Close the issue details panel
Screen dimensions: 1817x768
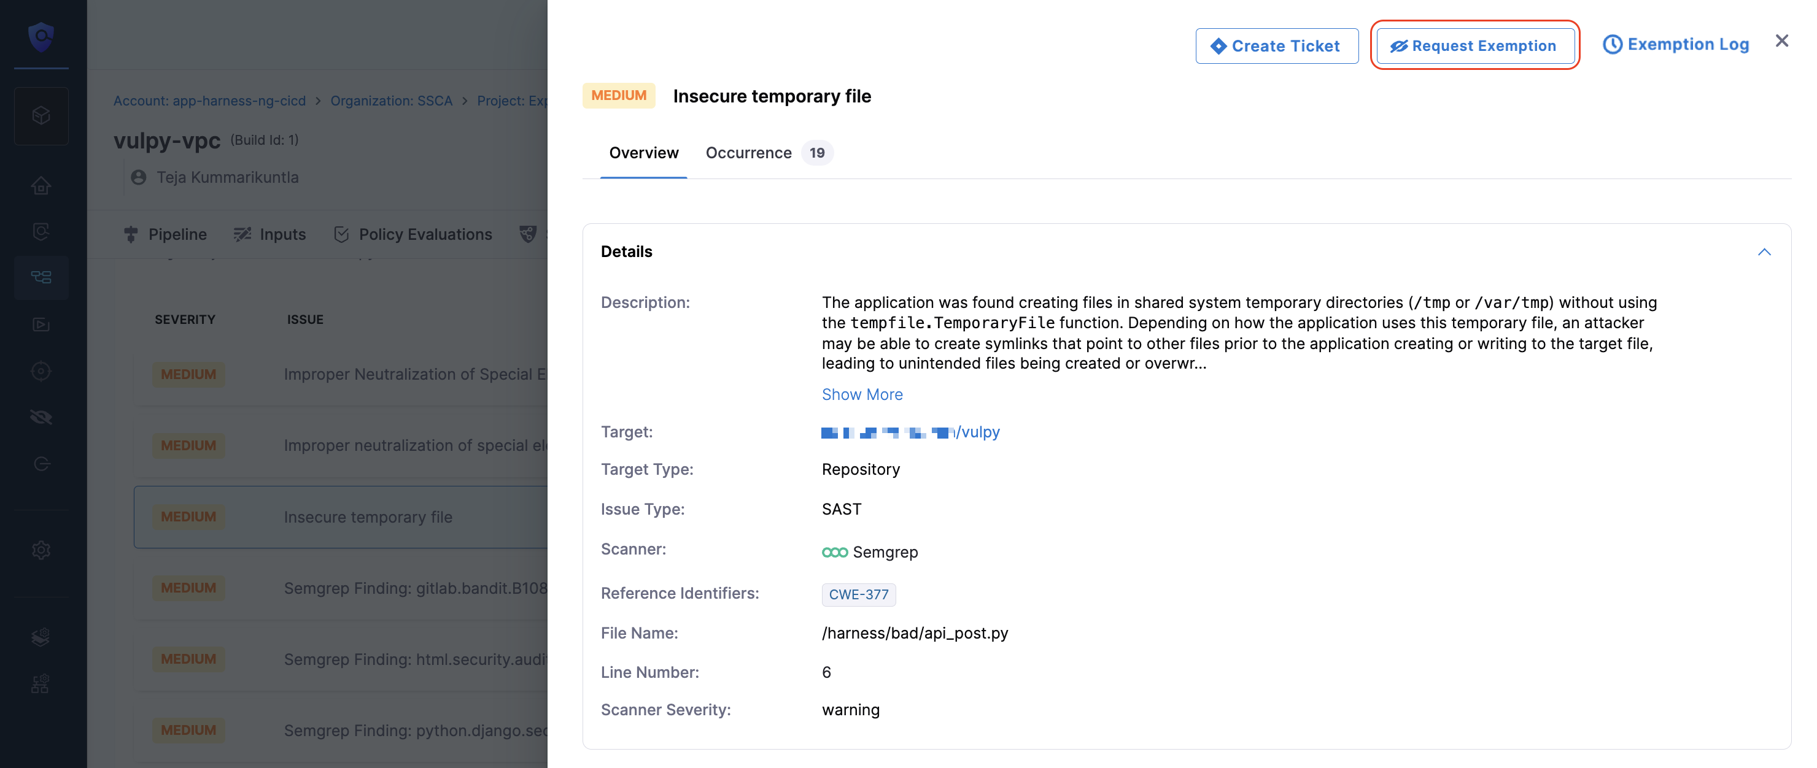[1782, 42]
